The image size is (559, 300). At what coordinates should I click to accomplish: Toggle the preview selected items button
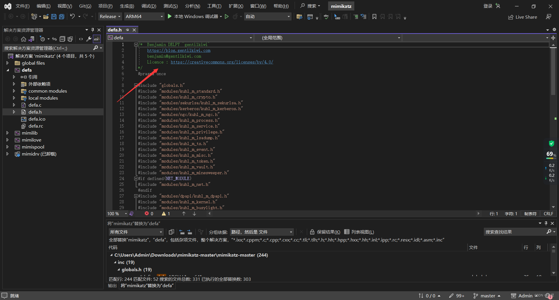[97, 39]
